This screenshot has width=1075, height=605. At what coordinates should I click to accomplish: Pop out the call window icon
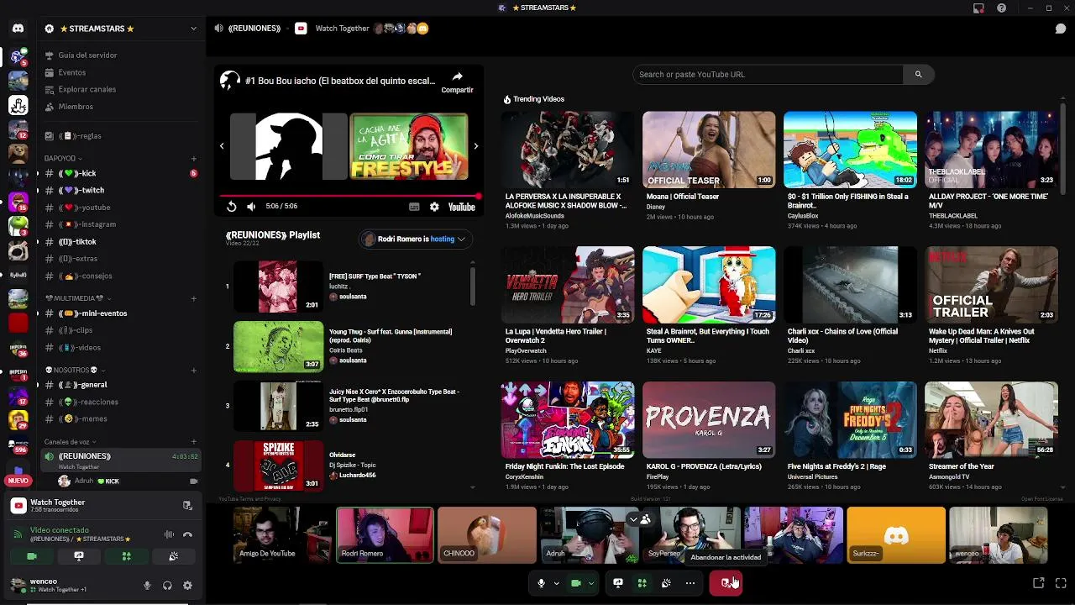[x=1039, y=583]
